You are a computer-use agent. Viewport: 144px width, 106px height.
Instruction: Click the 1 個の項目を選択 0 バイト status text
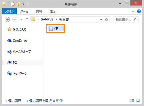click(x=45, y=101)
